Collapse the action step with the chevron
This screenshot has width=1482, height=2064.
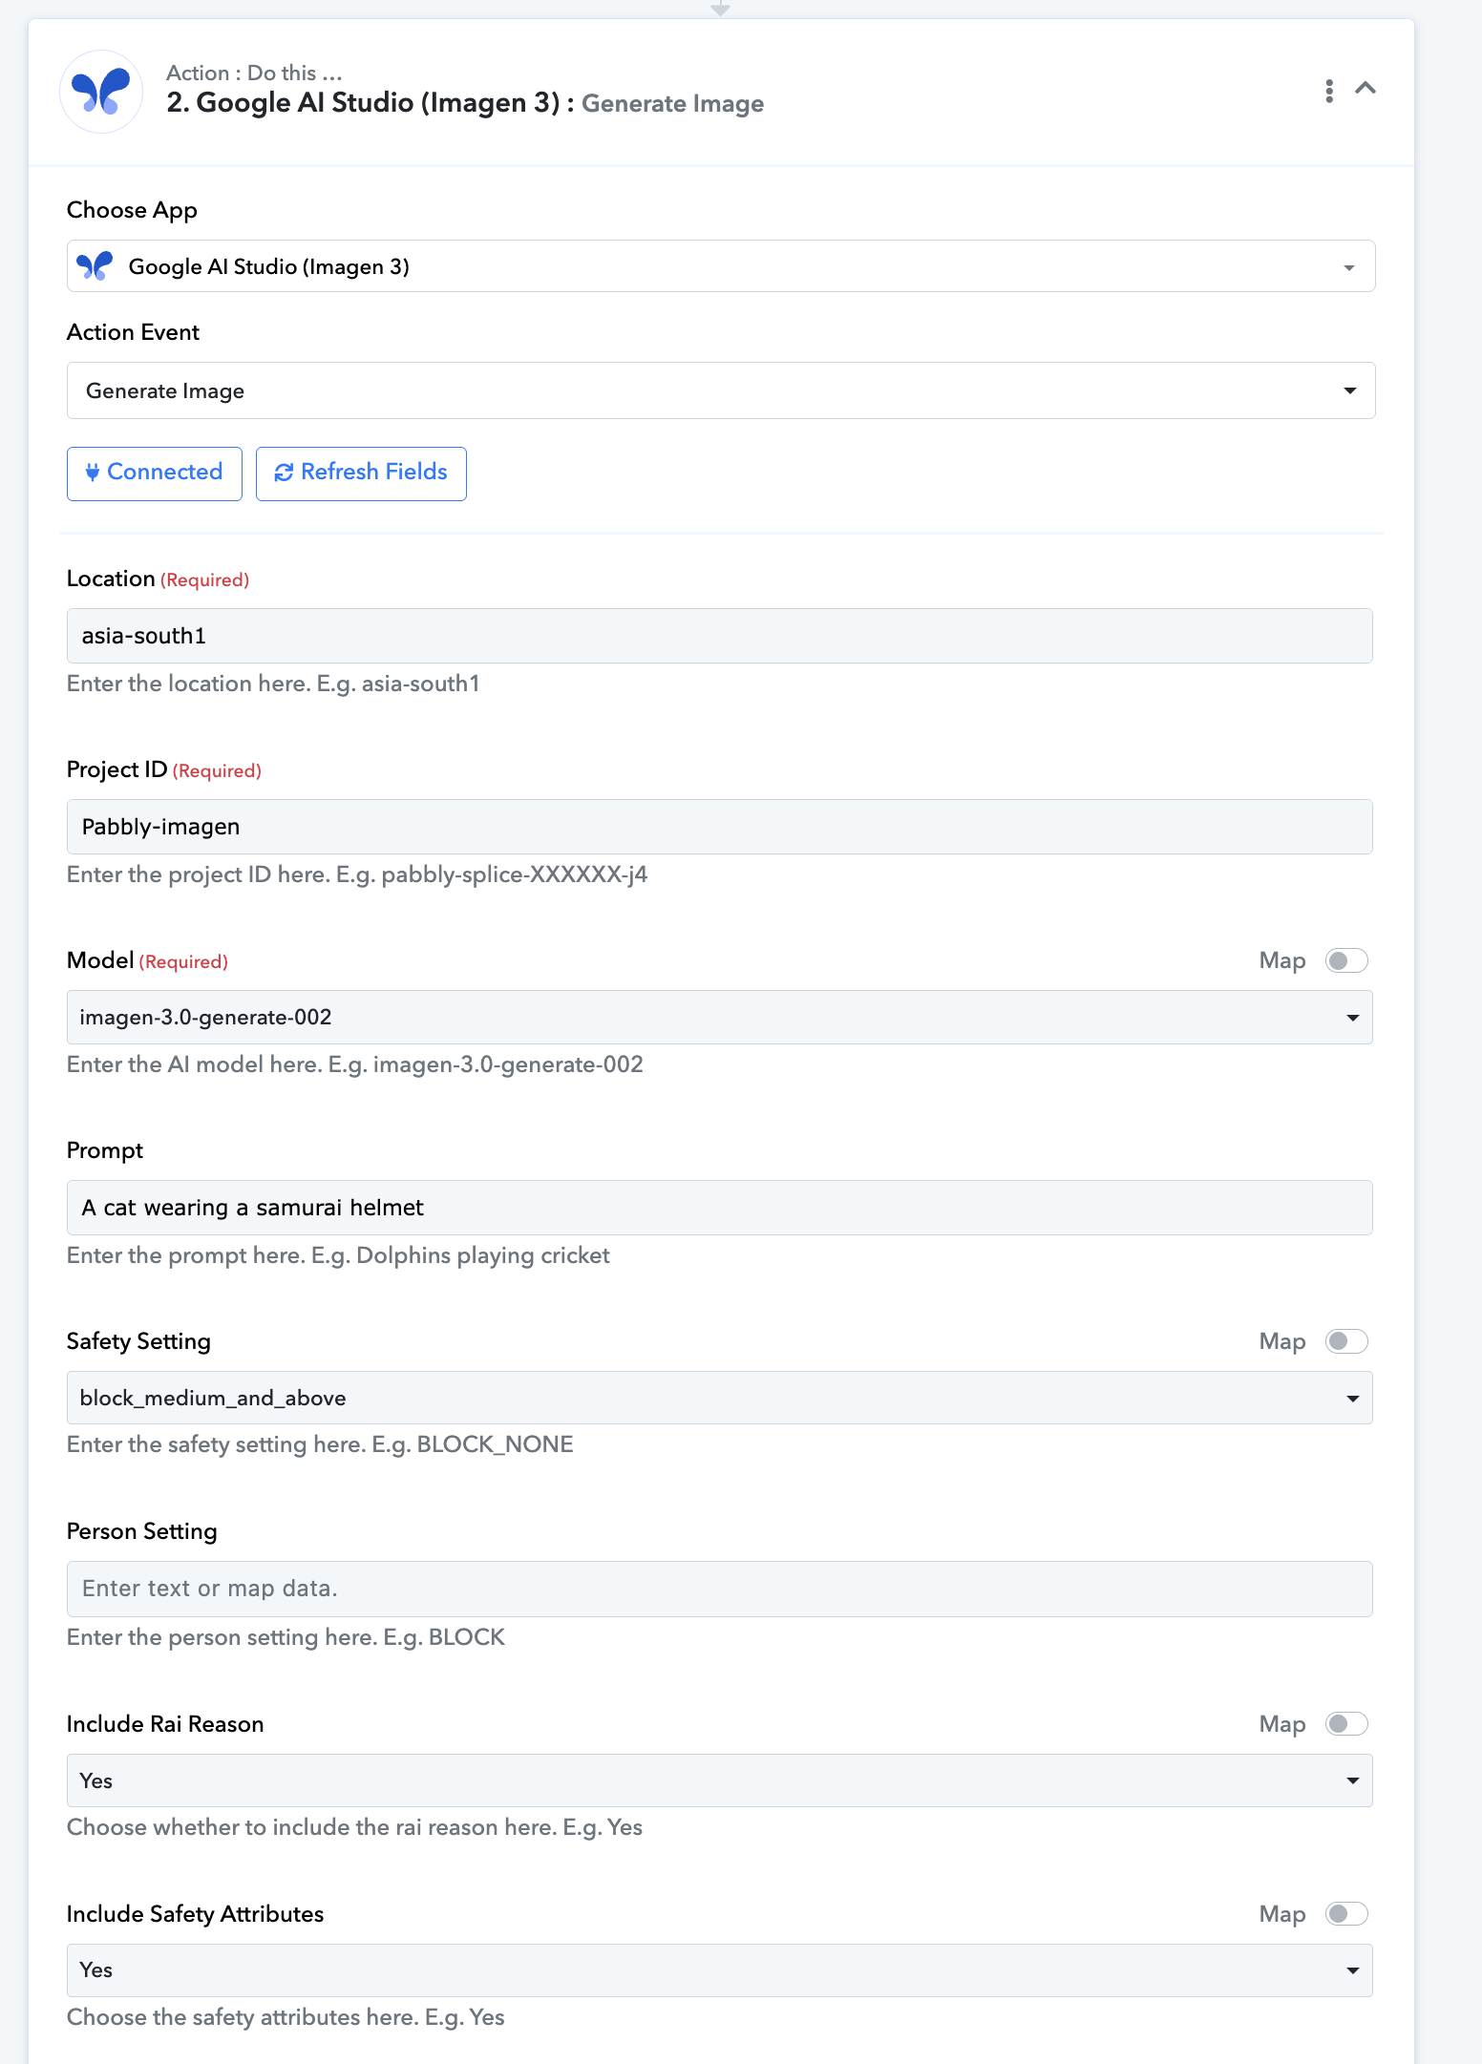pyautogui.click(x=1366, y=89)
